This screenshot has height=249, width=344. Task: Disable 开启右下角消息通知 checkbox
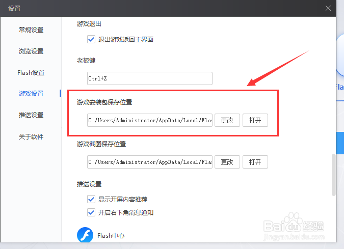point(91,212)
